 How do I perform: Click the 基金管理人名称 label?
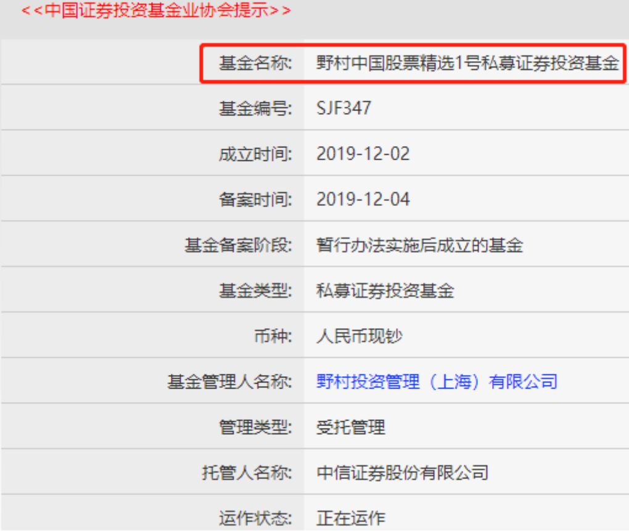(x=230, y=381)
